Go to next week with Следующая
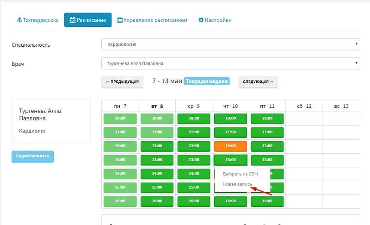 pos(258,82)
